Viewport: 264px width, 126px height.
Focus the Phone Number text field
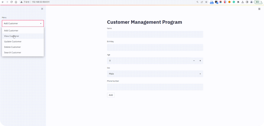pos(155,87)
